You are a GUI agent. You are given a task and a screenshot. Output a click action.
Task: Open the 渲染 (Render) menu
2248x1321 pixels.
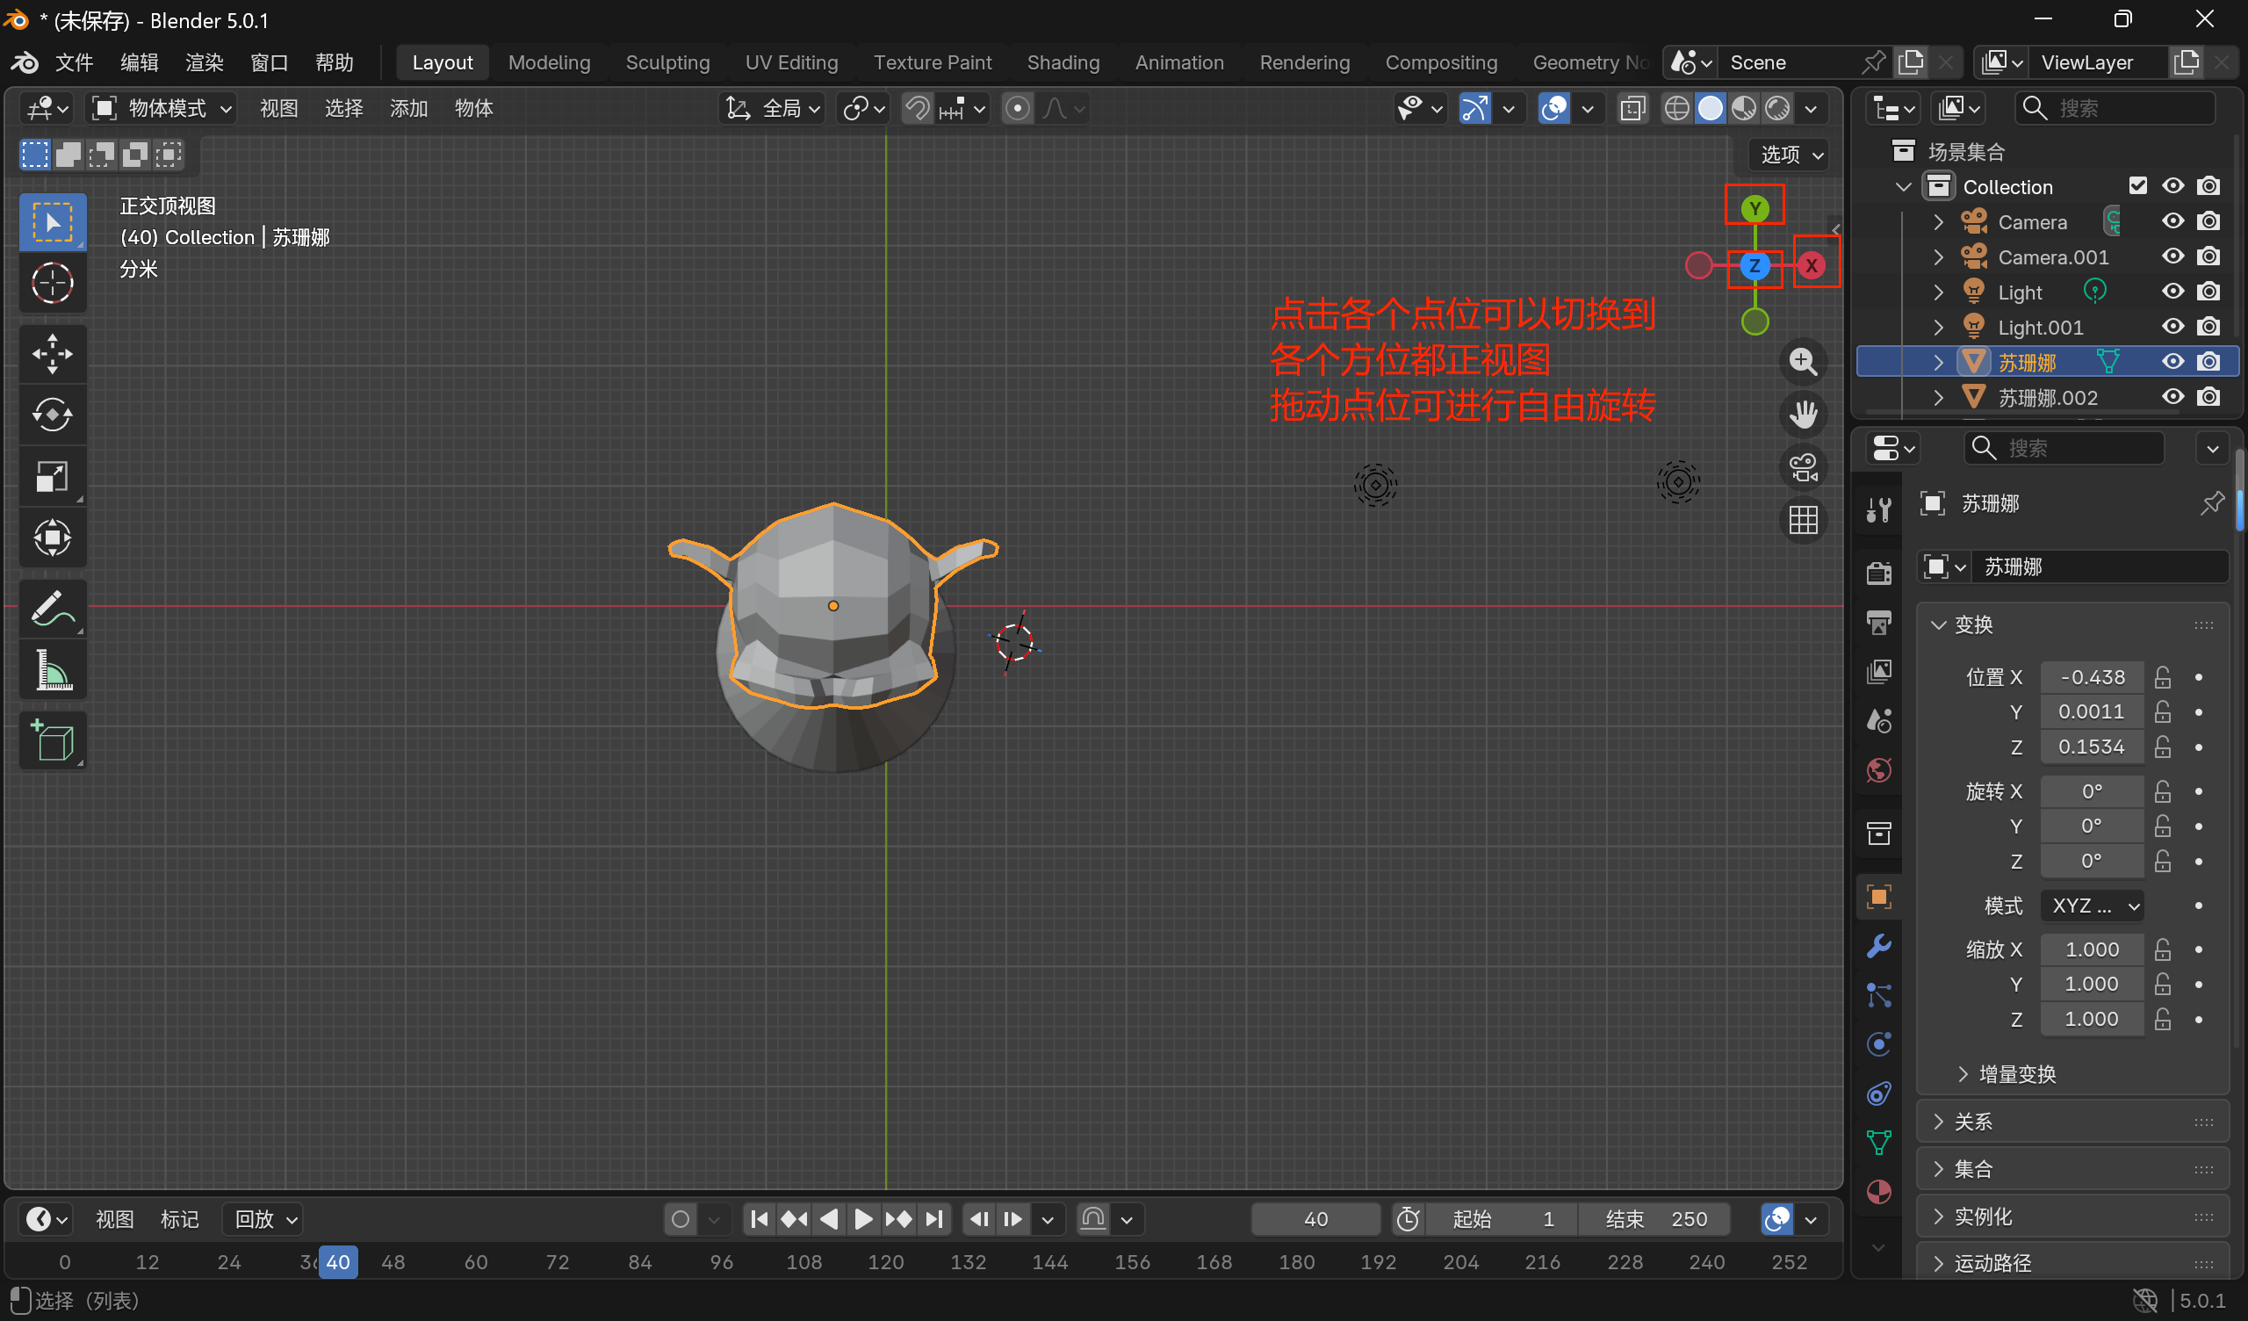pos(205,62)
